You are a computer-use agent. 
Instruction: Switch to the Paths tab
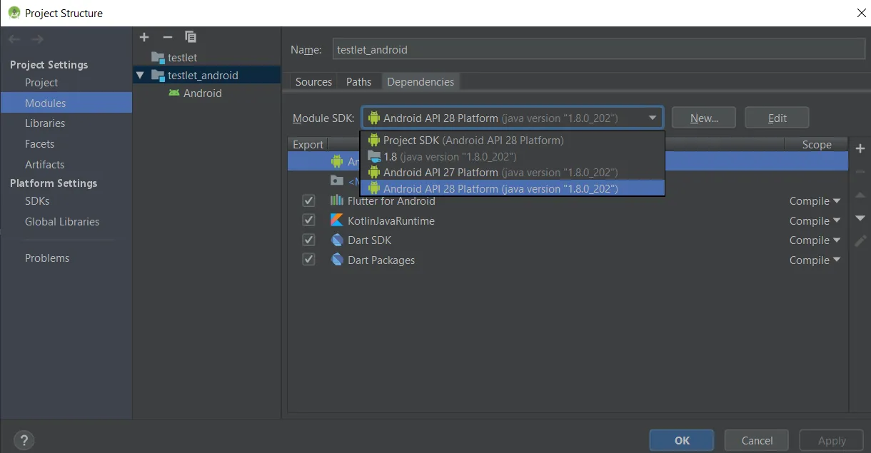[358, 81]
